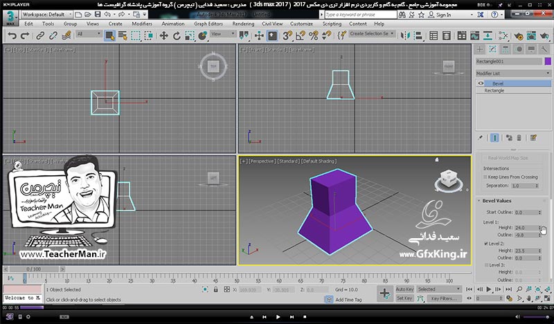Open Create Selection Set dropdown

(372, 33)
